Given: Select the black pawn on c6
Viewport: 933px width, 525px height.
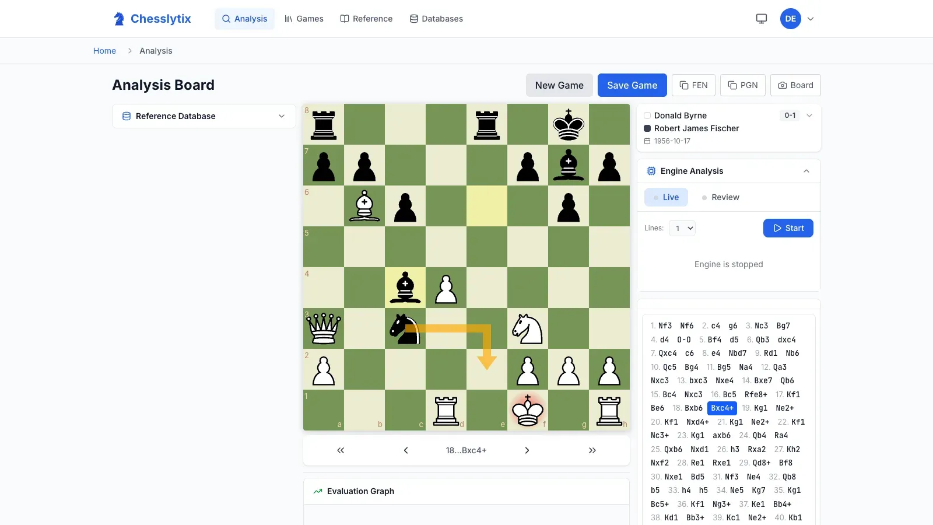Looking at the screenshot, I should (x=405, y=206).
